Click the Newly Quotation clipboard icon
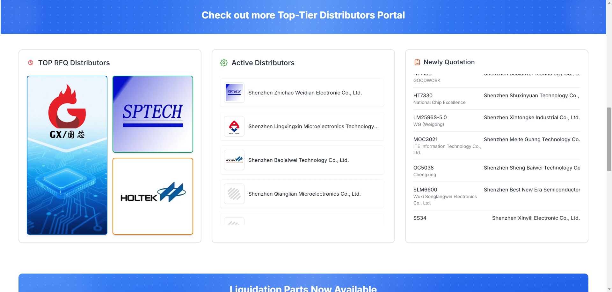The image size is (612, 292). pyautogui.click(x=417, y=62)
